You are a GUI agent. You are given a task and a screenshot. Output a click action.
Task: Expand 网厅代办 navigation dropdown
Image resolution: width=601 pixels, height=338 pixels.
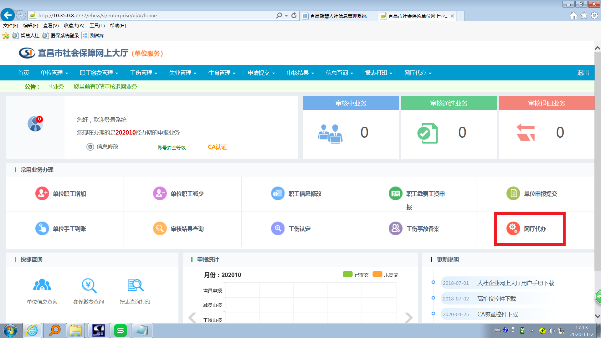click(x=418, y=73)
